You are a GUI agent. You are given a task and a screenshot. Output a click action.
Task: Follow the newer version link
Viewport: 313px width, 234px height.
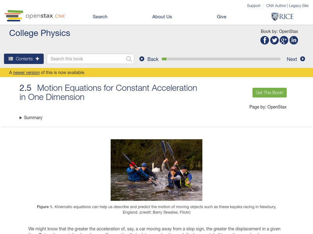coord(26,73)
